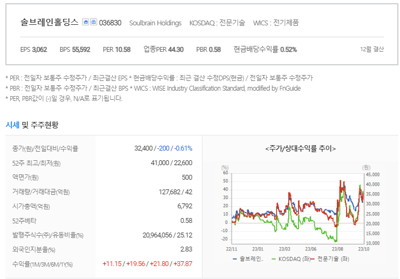The width and height of the screenshot is (400, 279).
Task: Click the 주가/상대수익률 추이 chart title
Action: tap(301, 148)
